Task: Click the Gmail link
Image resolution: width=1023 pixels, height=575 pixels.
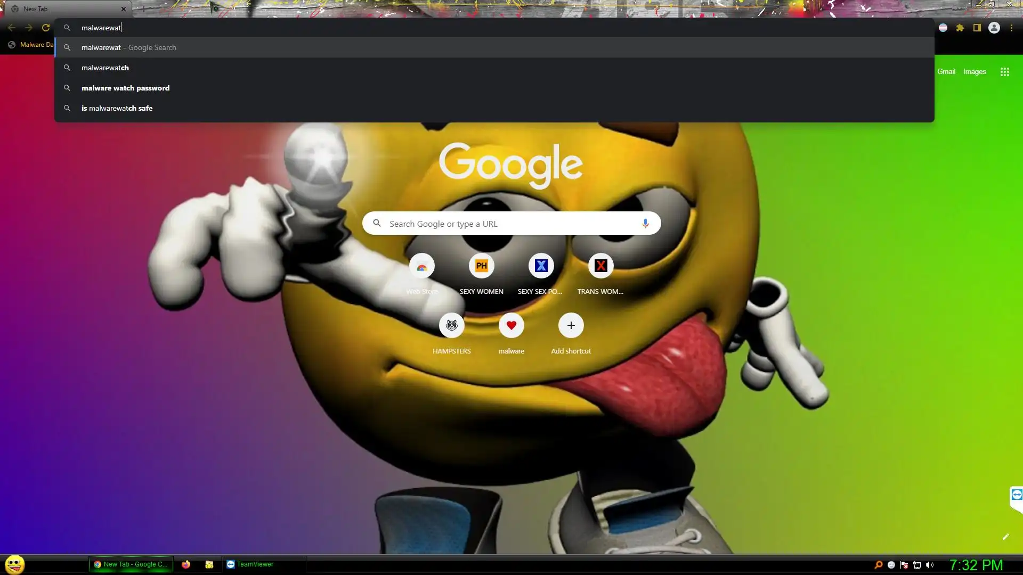Action: coord(946,72)
